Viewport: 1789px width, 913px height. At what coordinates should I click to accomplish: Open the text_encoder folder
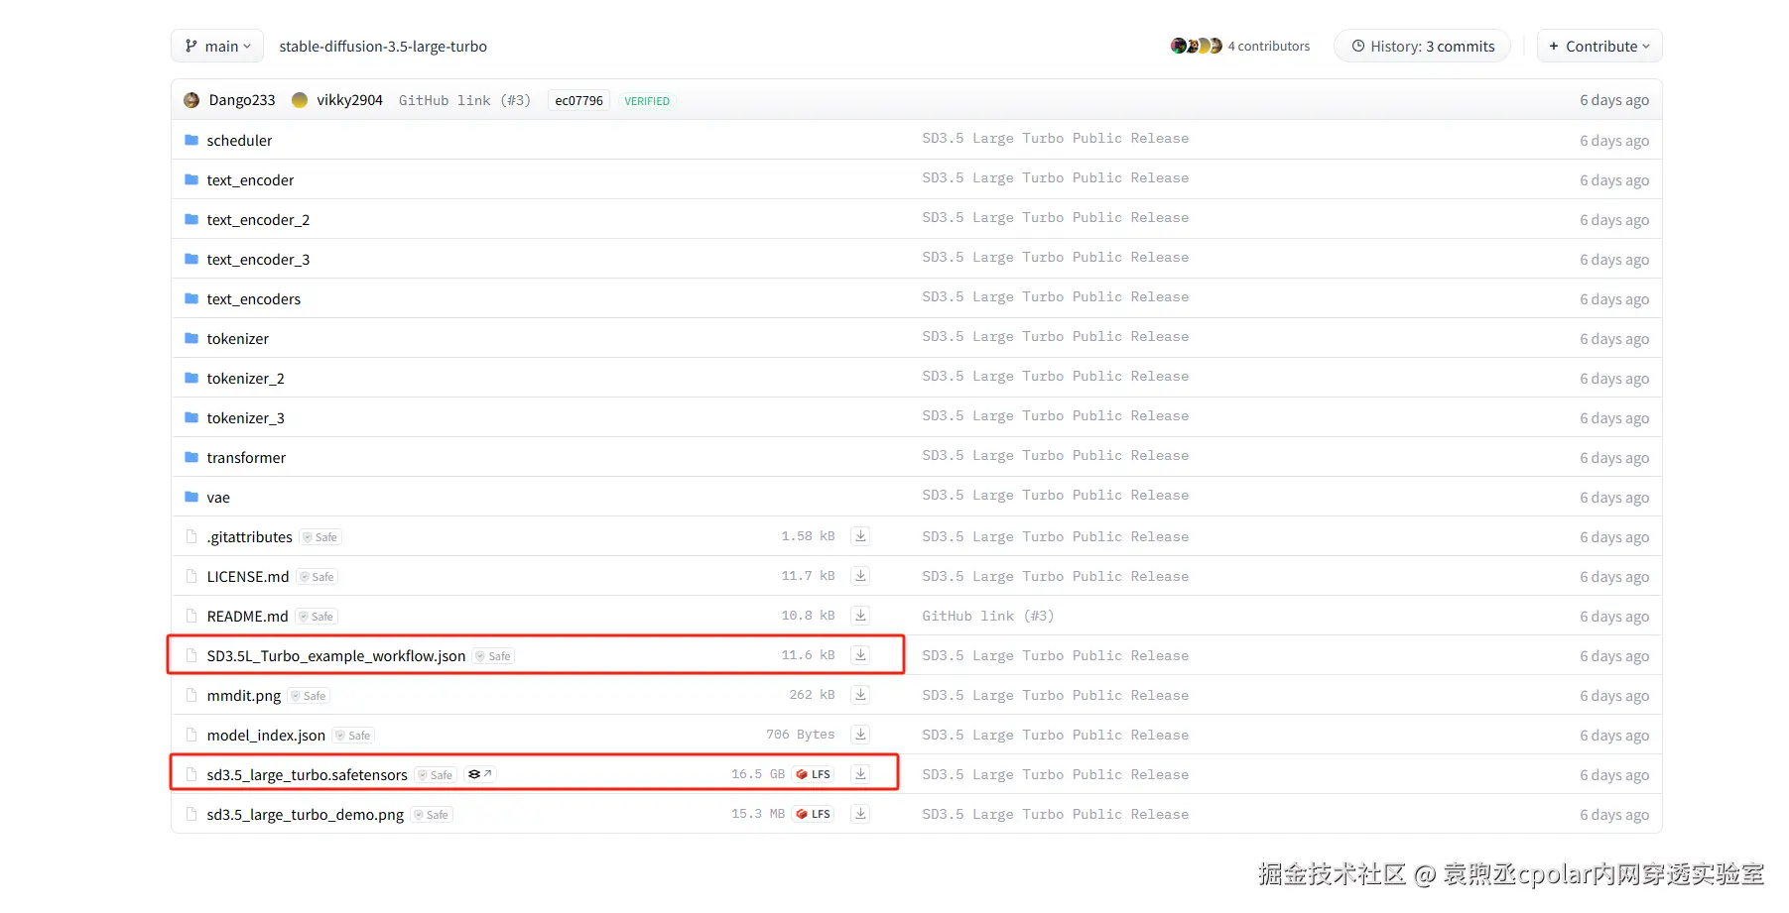250,179
